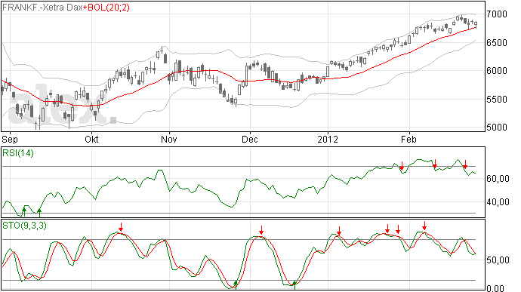Click the late-December green buy arrow in stochastic panel
Image resolution: width=521 pixels, height=292 pixels.
click(x=294, y=285)
